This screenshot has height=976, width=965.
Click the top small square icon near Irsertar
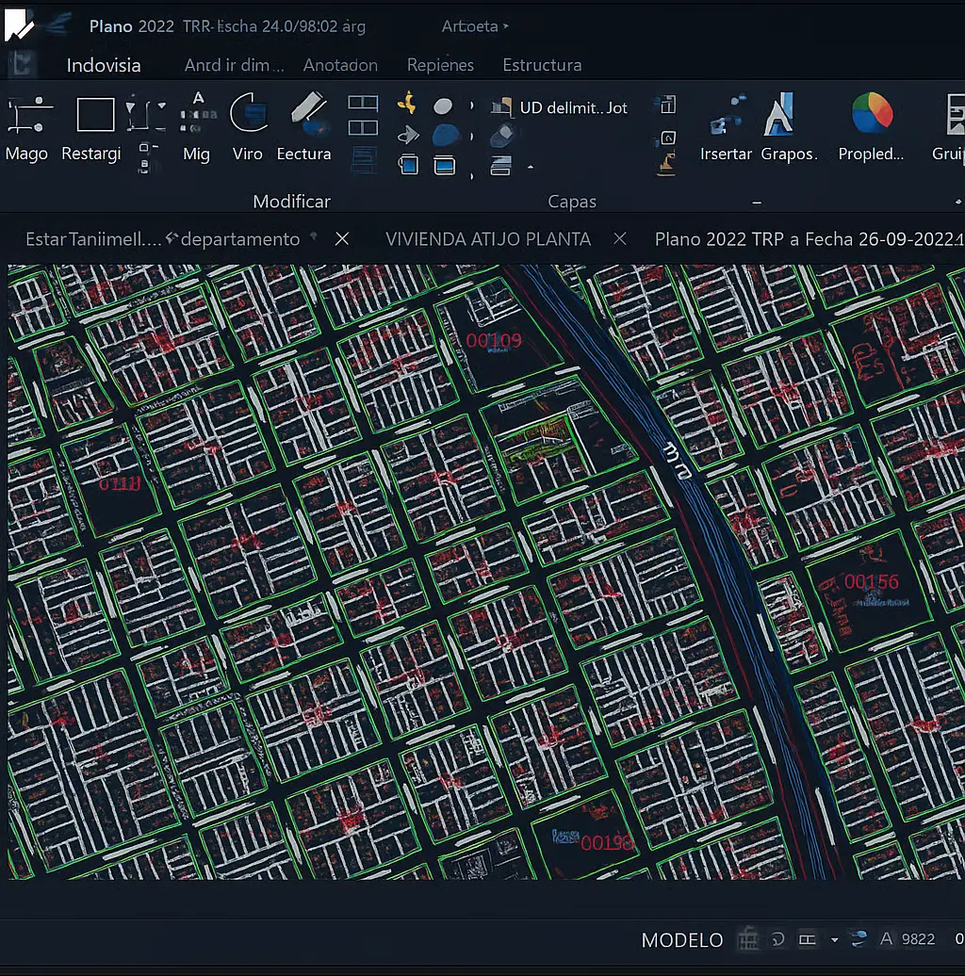click(x=667, y=105)
